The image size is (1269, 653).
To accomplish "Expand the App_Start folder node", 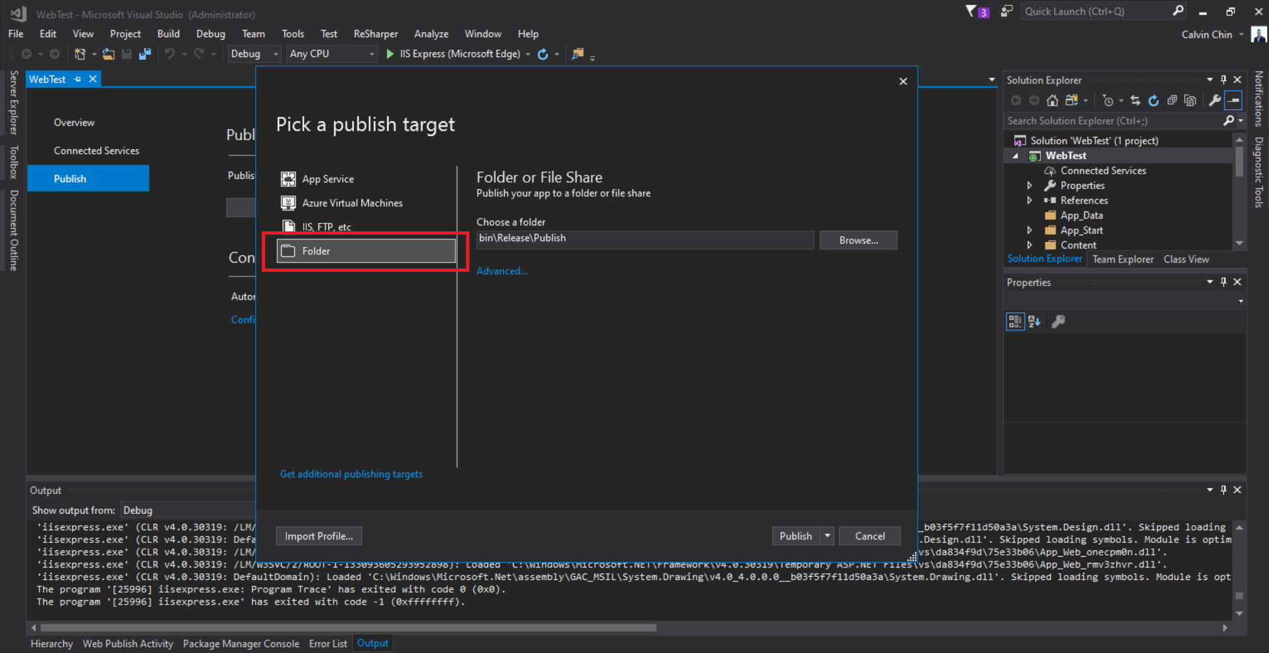I will (x=1030, y=230).
